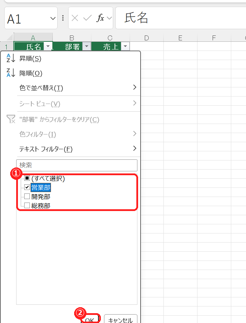Image resolution: width=246 pixels, height=323 pixels.
Task: Select column D header
Action: (x=147, y=38)
